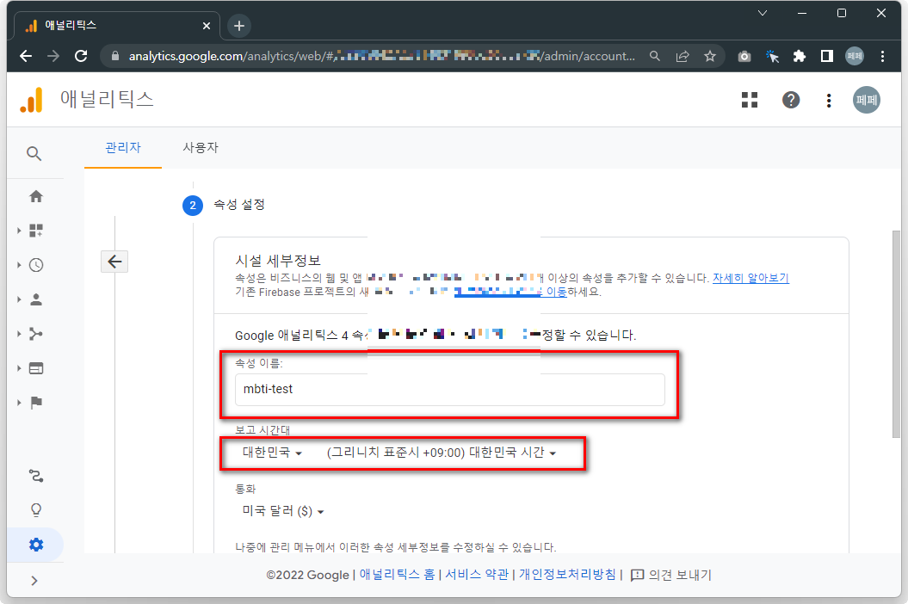Open the Google apps grid icon

coord(749,100)
